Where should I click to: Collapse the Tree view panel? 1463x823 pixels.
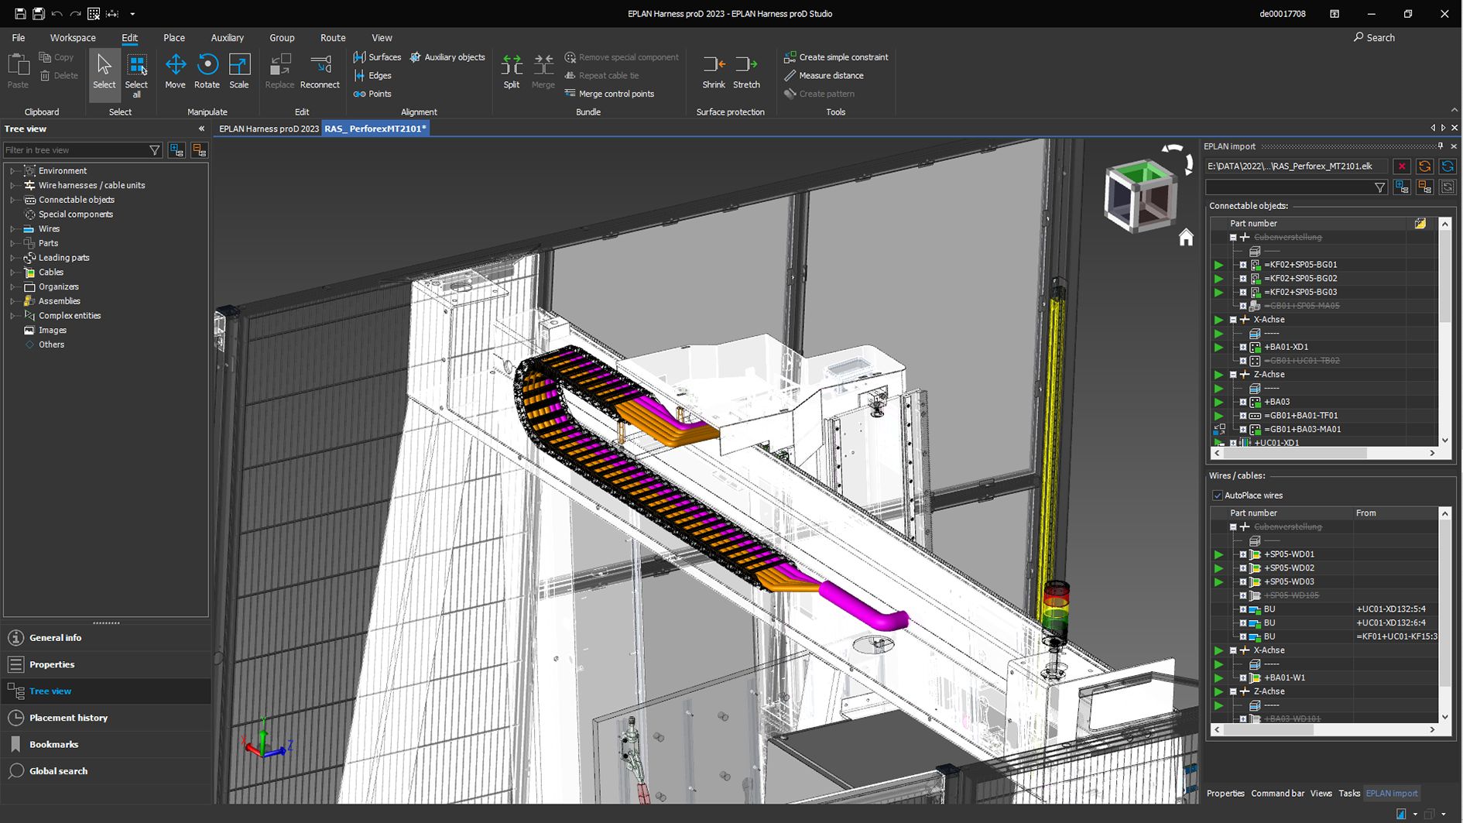pyautogui.click(x=201, y=129)
